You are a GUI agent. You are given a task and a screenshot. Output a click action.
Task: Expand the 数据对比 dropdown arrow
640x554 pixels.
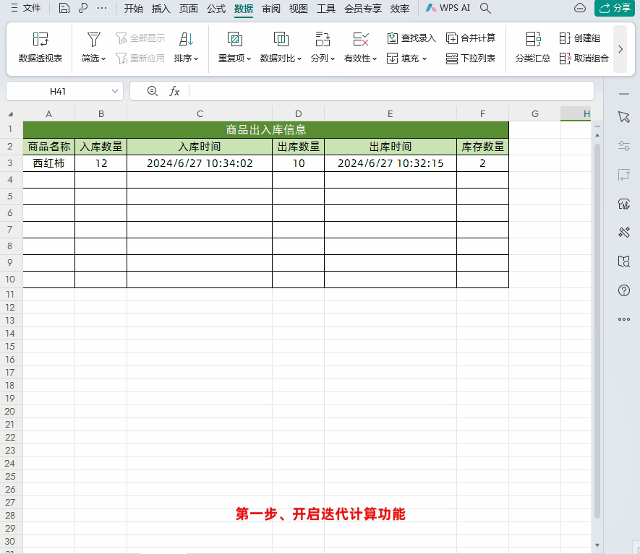tap(299, 59)
